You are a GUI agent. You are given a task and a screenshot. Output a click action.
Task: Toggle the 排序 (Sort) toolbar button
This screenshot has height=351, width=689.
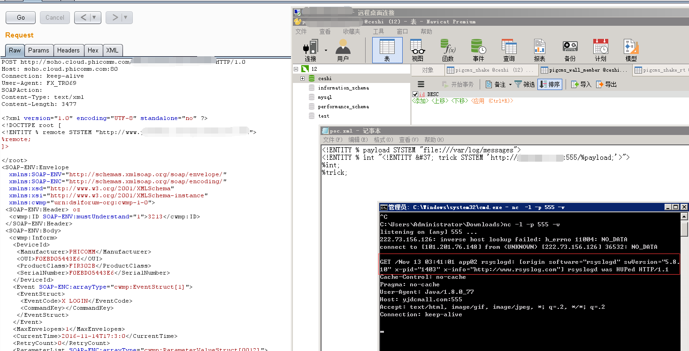550,84
